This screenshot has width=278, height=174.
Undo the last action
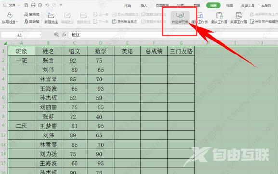(47, 5)
